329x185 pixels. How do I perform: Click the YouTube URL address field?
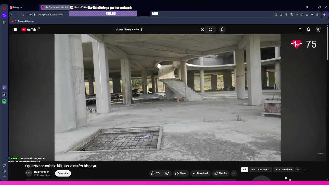pyautogui.click(x=50, y=15)
